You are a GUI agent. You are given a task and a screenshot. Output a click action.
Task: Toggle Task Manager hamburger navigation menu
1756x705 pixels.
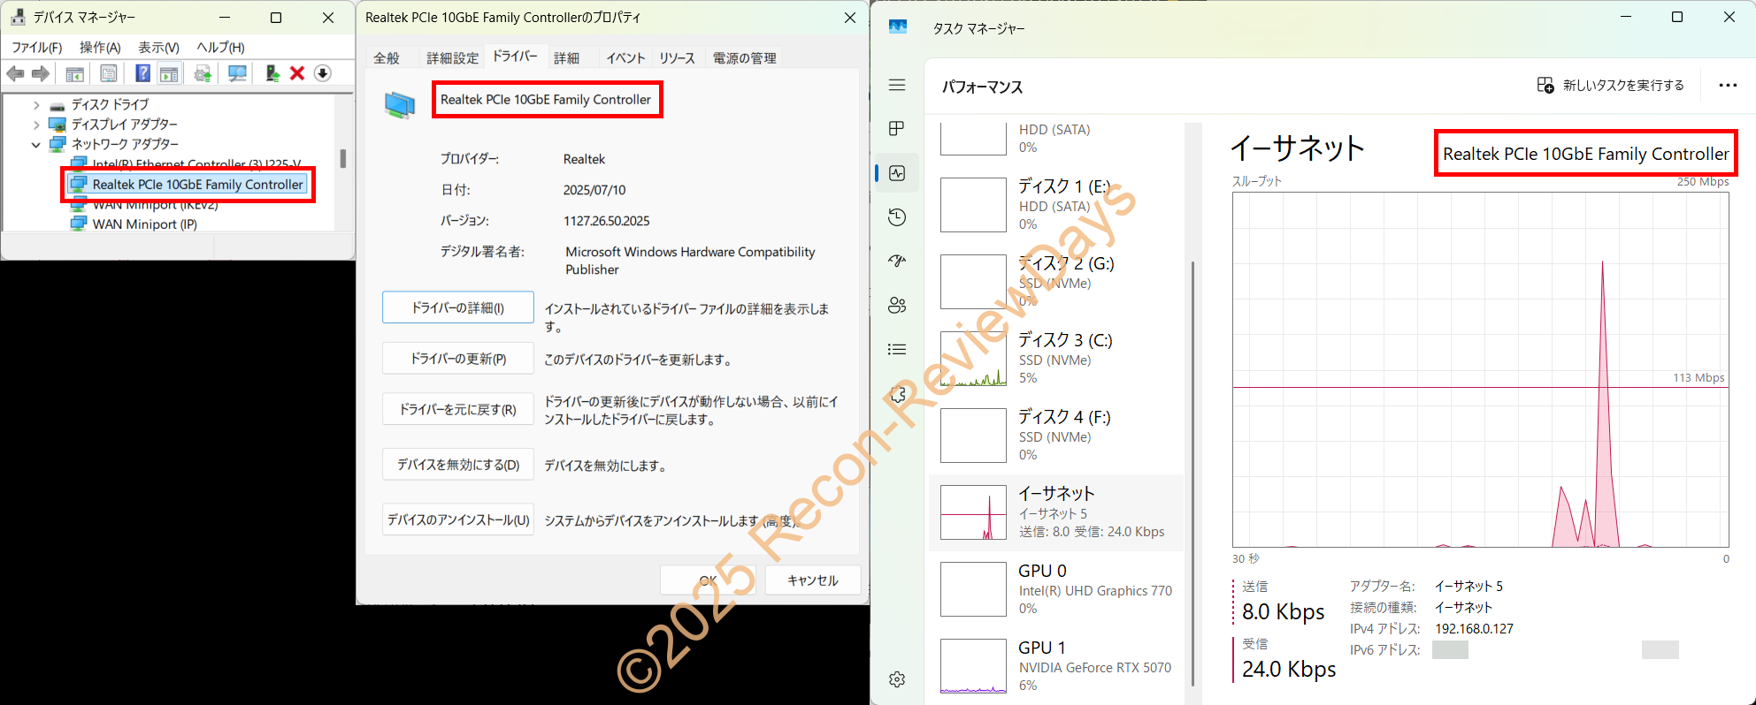896,85
